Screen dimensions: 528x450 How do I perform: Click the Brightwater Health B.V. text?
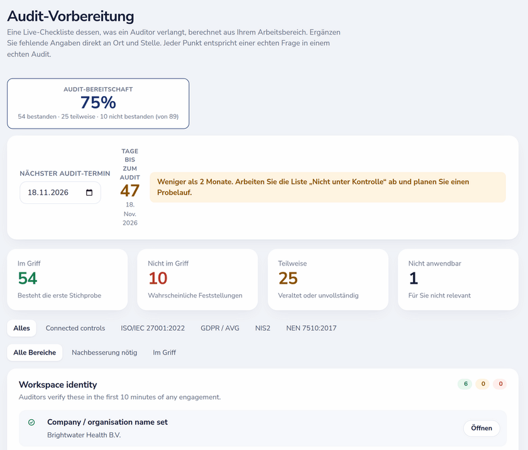(84, 435)
